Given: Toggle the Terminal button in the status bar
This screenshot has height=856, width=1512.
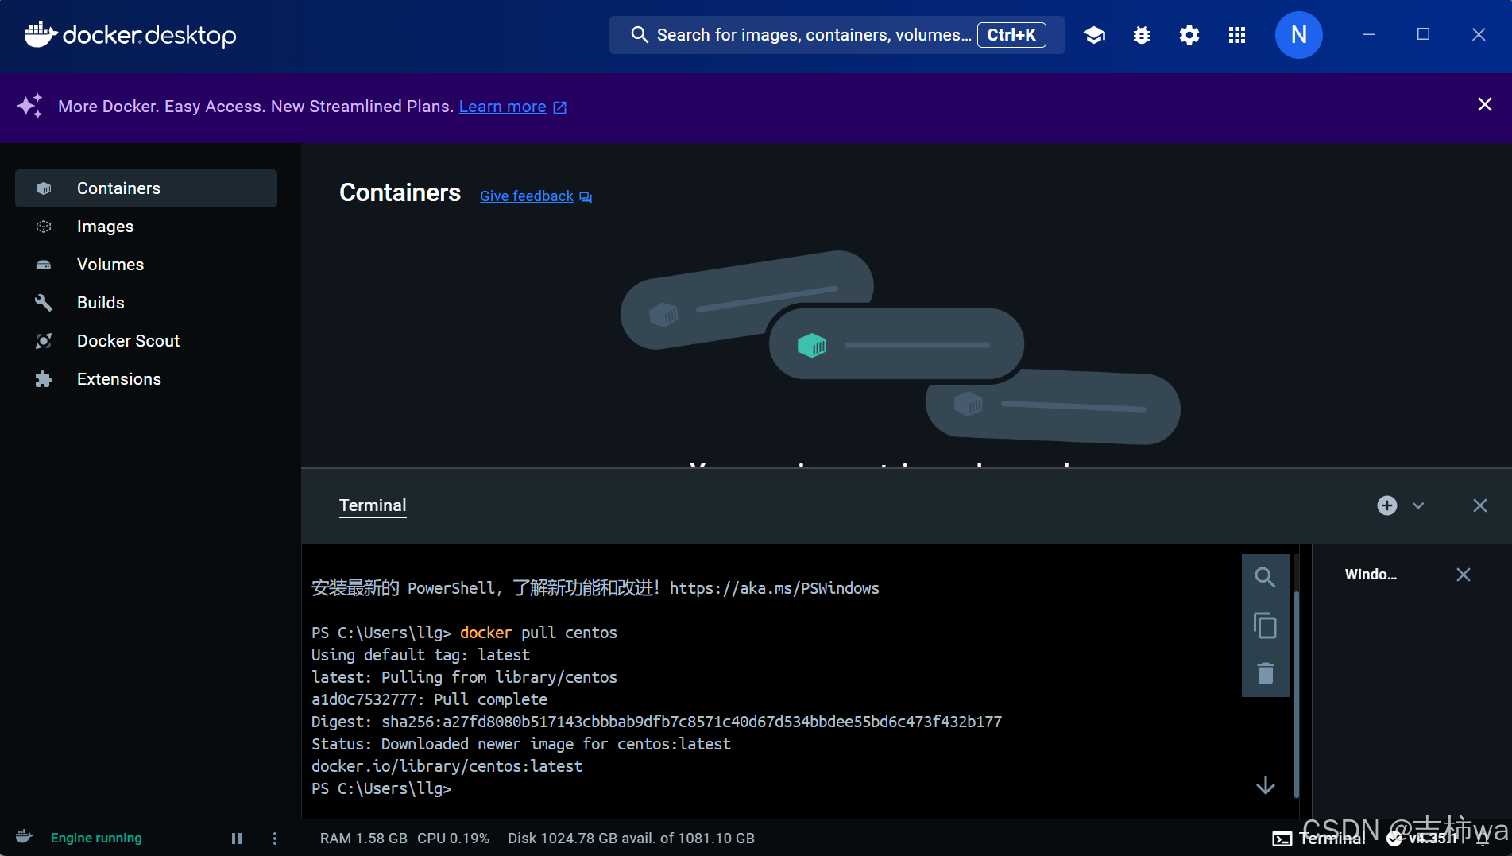Looking at the screenshot, I should click(1319, 839).
